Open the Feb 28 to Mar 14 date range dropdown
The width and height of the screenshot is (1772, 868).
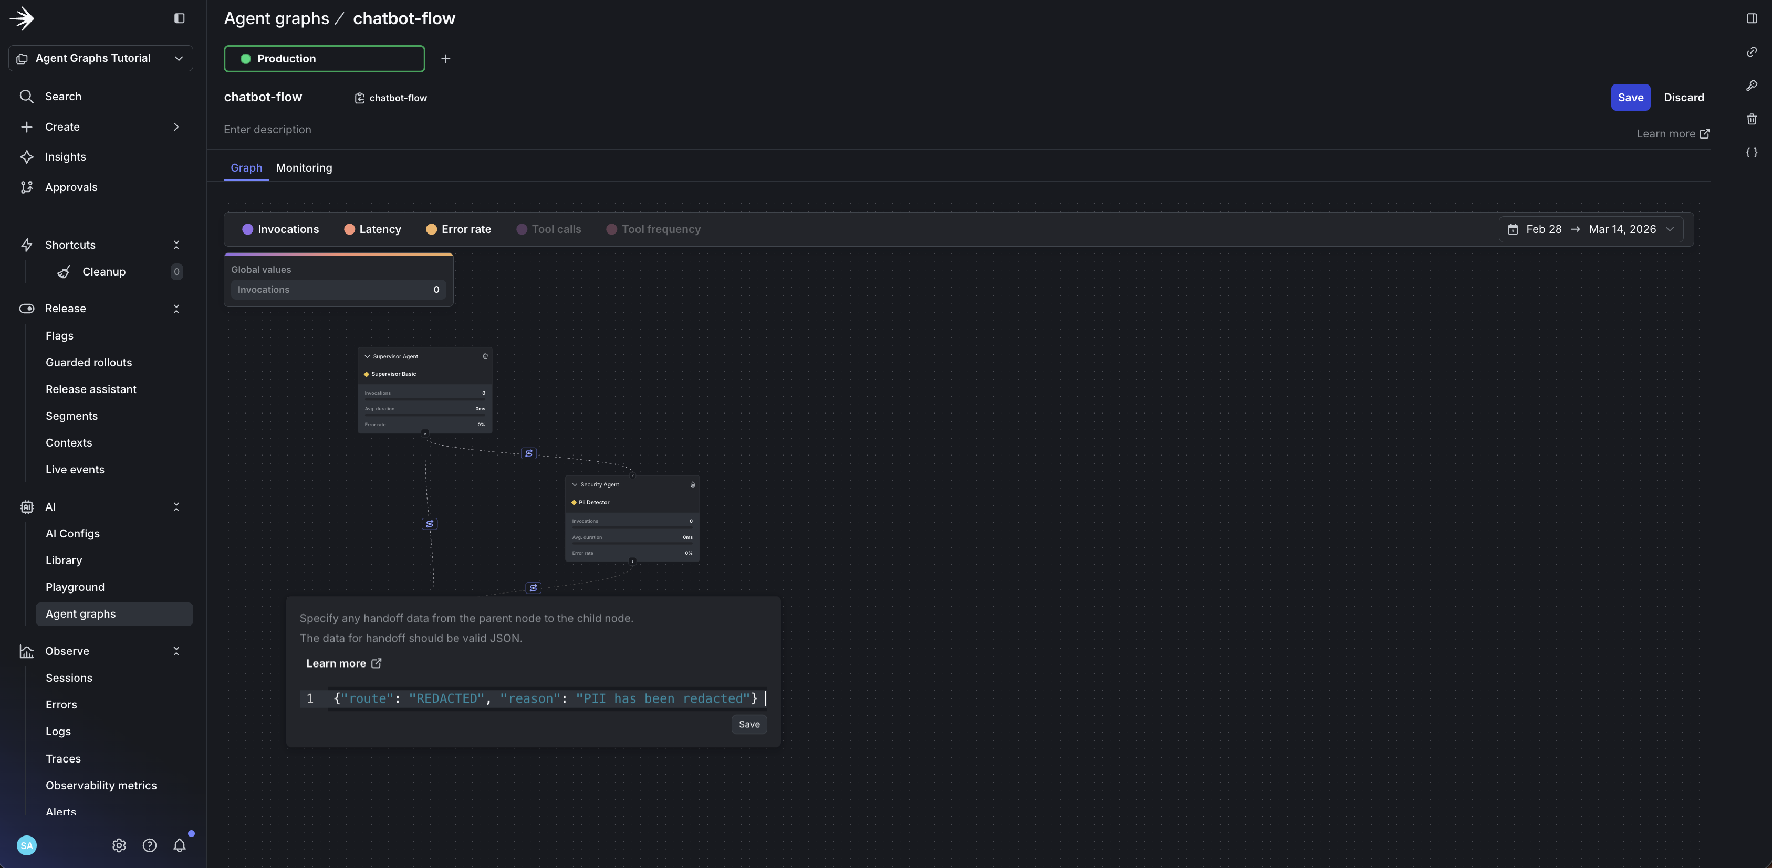pos(1590,229)
